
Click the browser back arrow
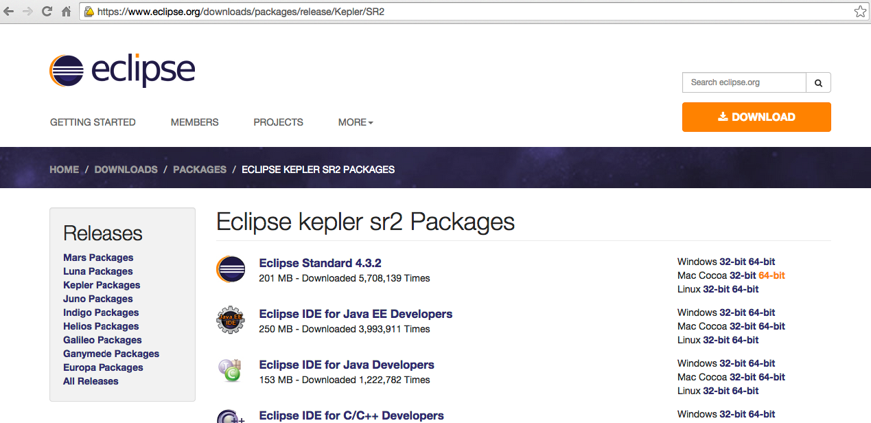9,12
